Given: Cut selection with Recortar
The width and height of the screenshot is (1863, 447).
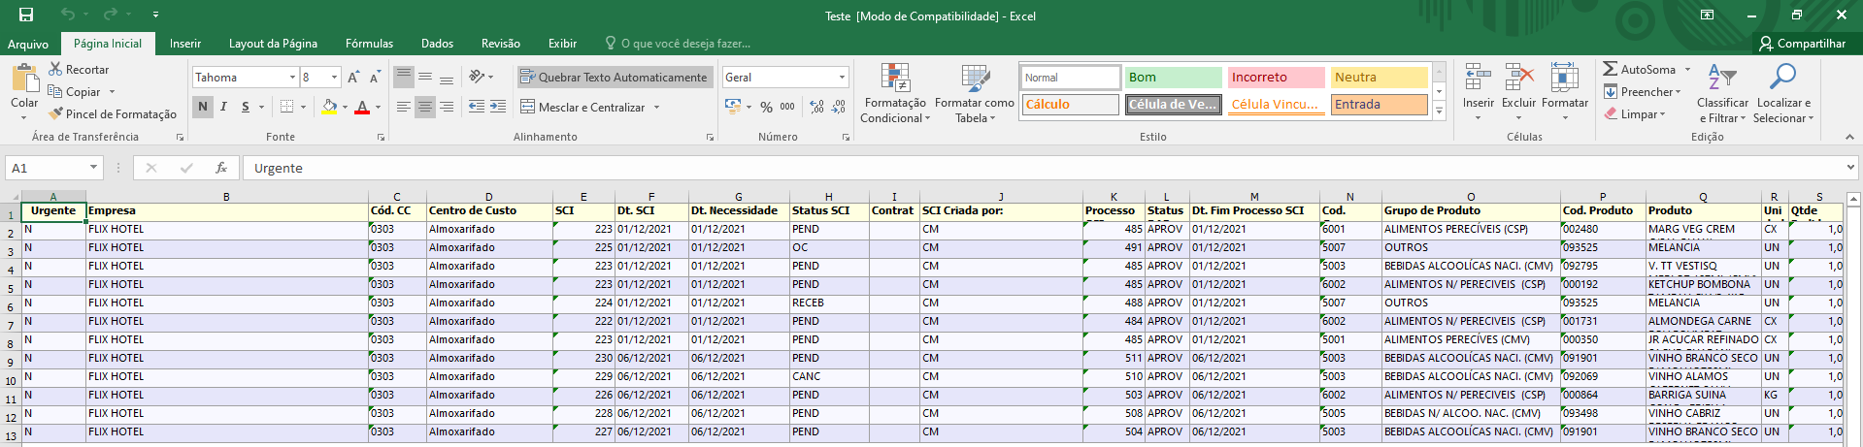Looking at the screenshot, I should click(x=78, y=70).
